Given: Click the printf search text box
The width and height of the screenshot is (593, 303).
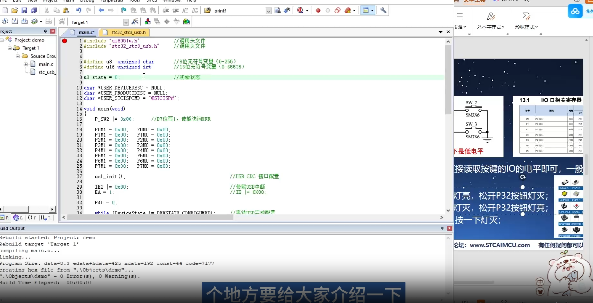Looking at the screenshot, I should click(239, 11).
